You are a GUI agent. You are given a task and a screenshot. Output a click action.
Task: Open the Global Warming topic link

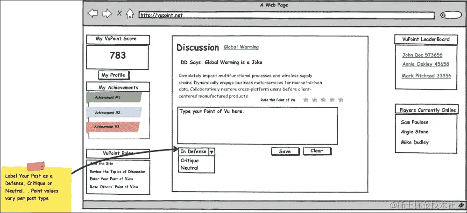[x=241, y=47]
